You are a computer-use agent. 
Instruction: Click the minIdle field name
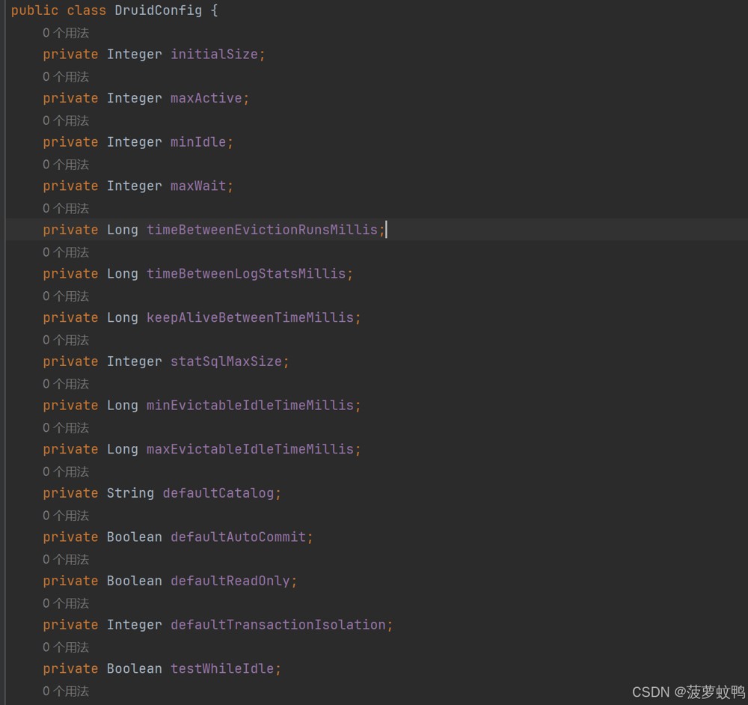click(198, 142)
